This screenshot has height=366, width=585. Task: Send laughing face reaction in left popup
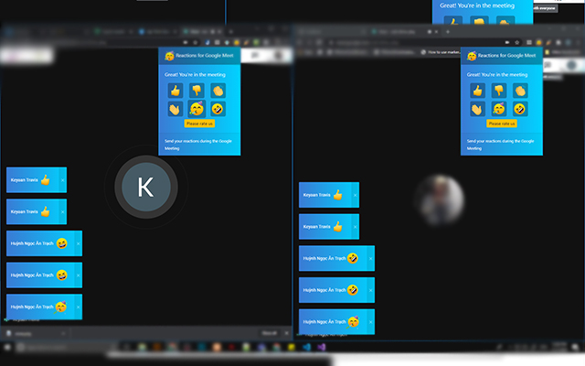tap(217, 109)
